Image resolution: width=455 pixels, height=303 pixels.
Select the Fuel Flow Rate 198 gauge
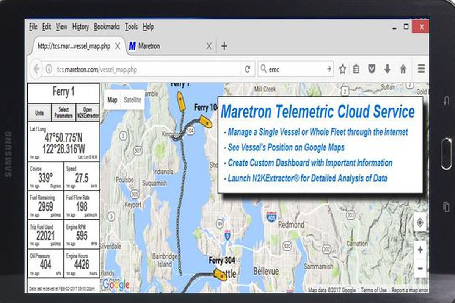(82, 205)
